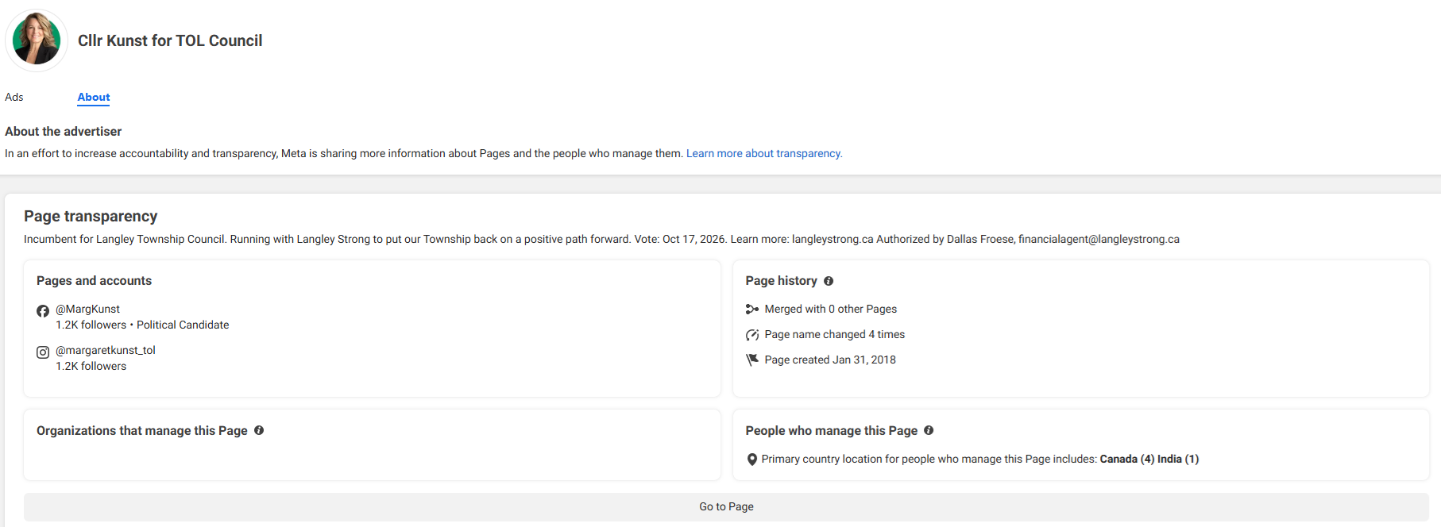
Task: Open the @margaretkunst_tol Instagram account
Action: 106,350
